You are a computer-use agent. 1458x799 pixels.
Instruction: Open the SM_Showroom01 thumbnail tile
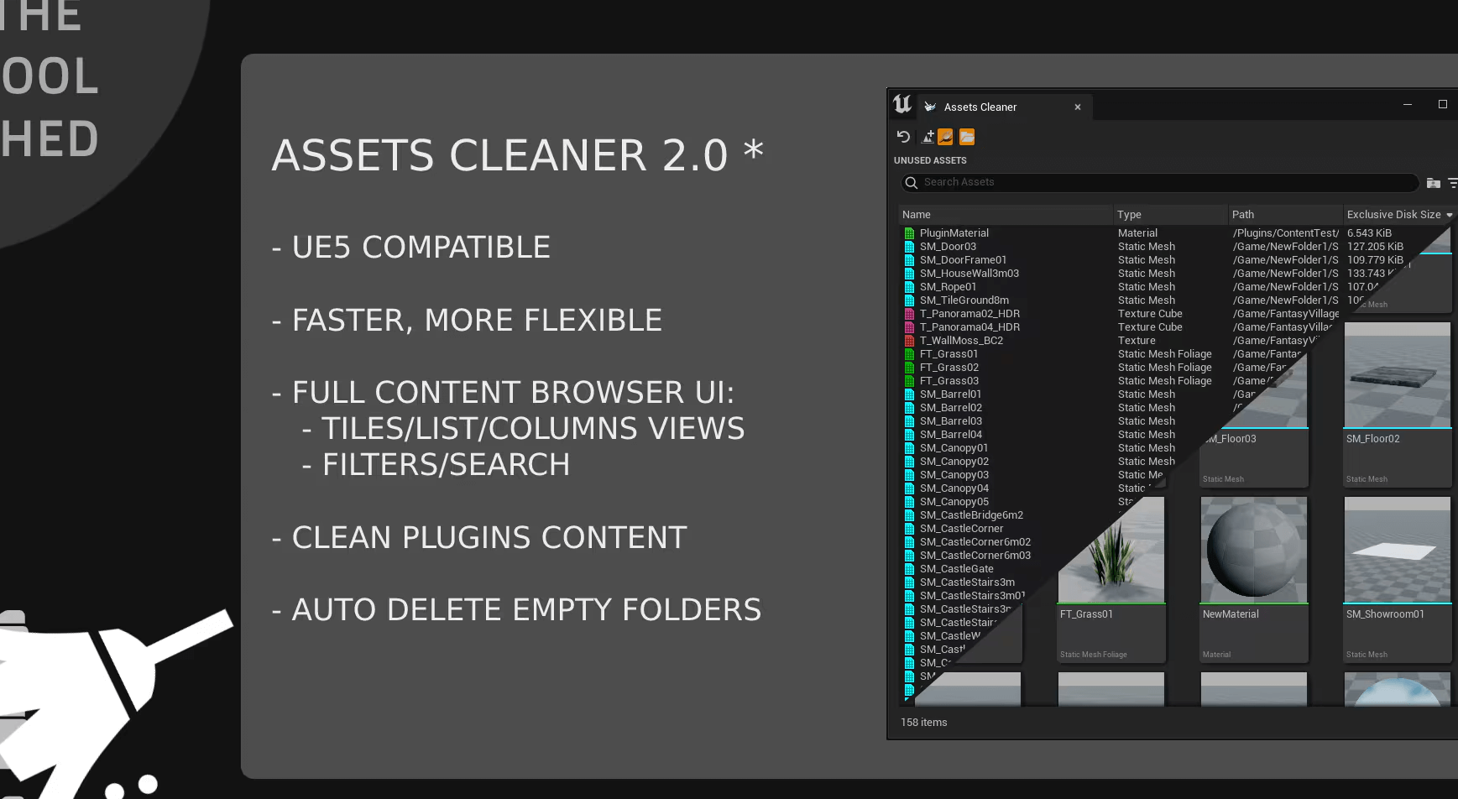(x=1398, y=579)
